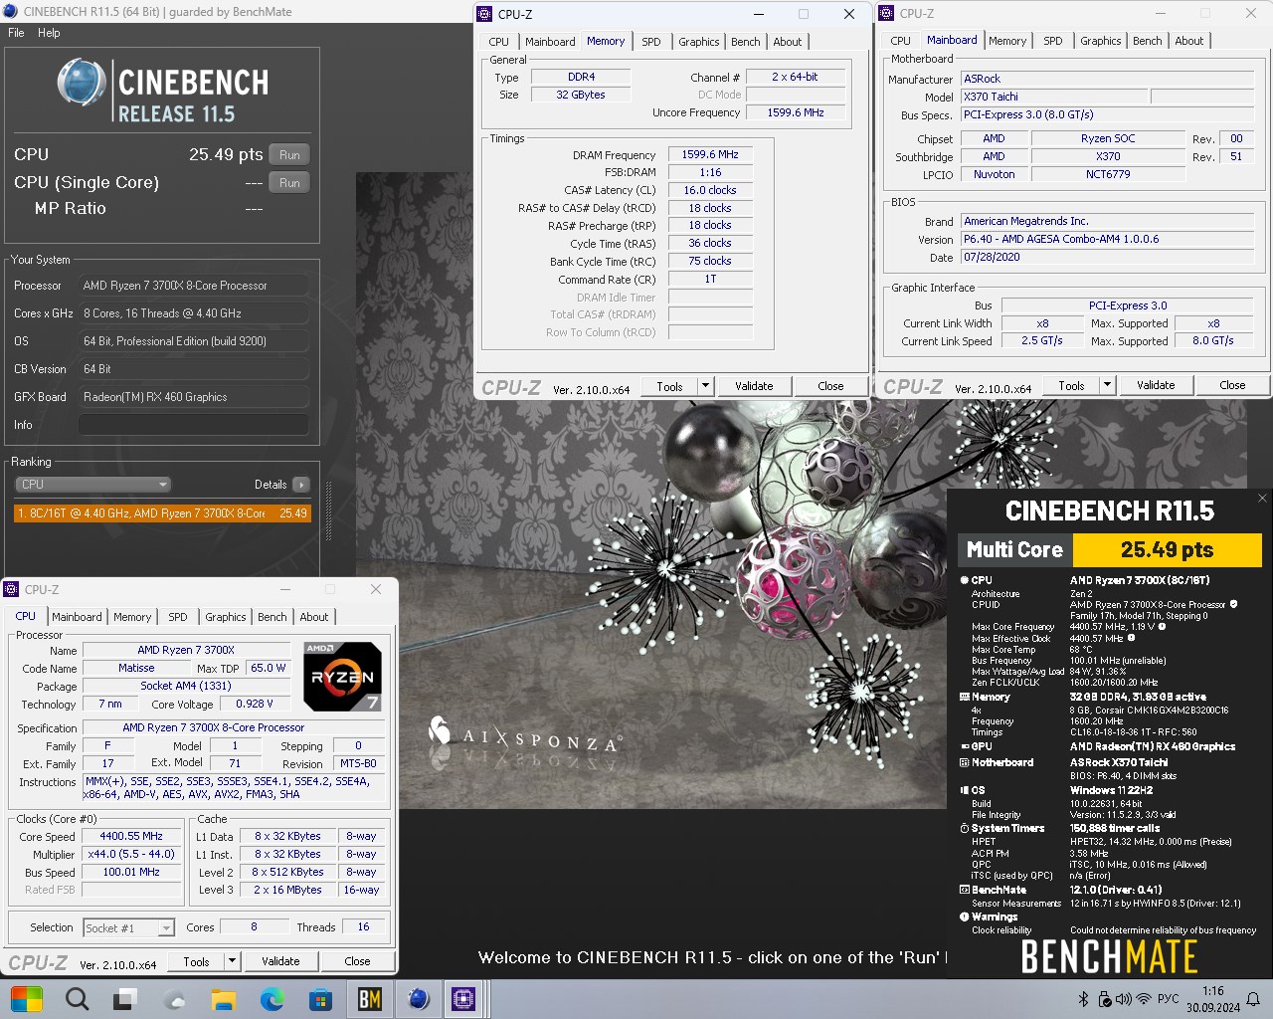Open the notifications bell
Image resolution: width=1273 pixels, height=1019 pixels.
click(x=1254, y=998)
